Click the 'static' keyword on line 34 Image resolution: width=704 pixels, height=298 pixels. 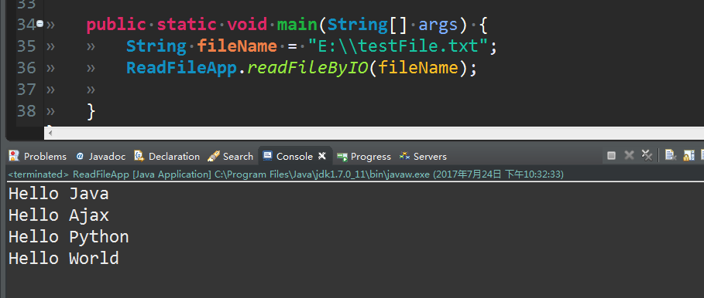[x=187, y=24]
